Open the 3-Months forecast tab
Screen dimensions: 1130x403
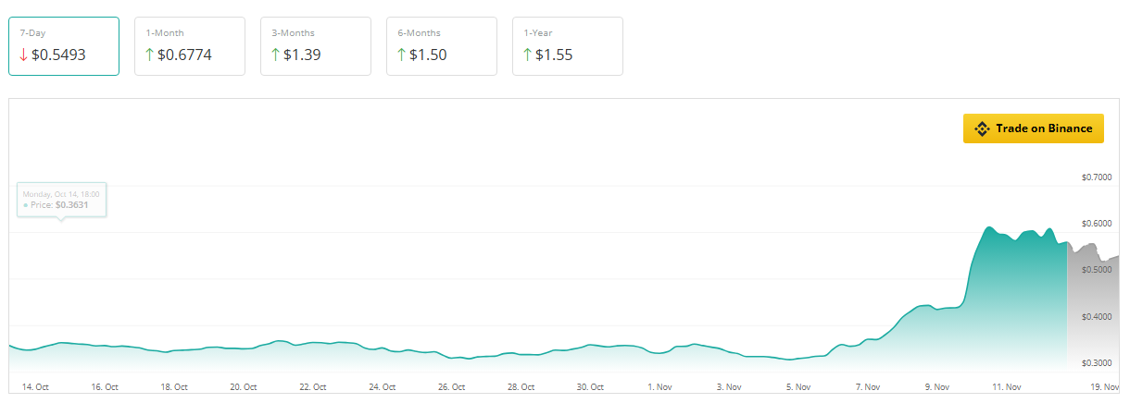316,45
